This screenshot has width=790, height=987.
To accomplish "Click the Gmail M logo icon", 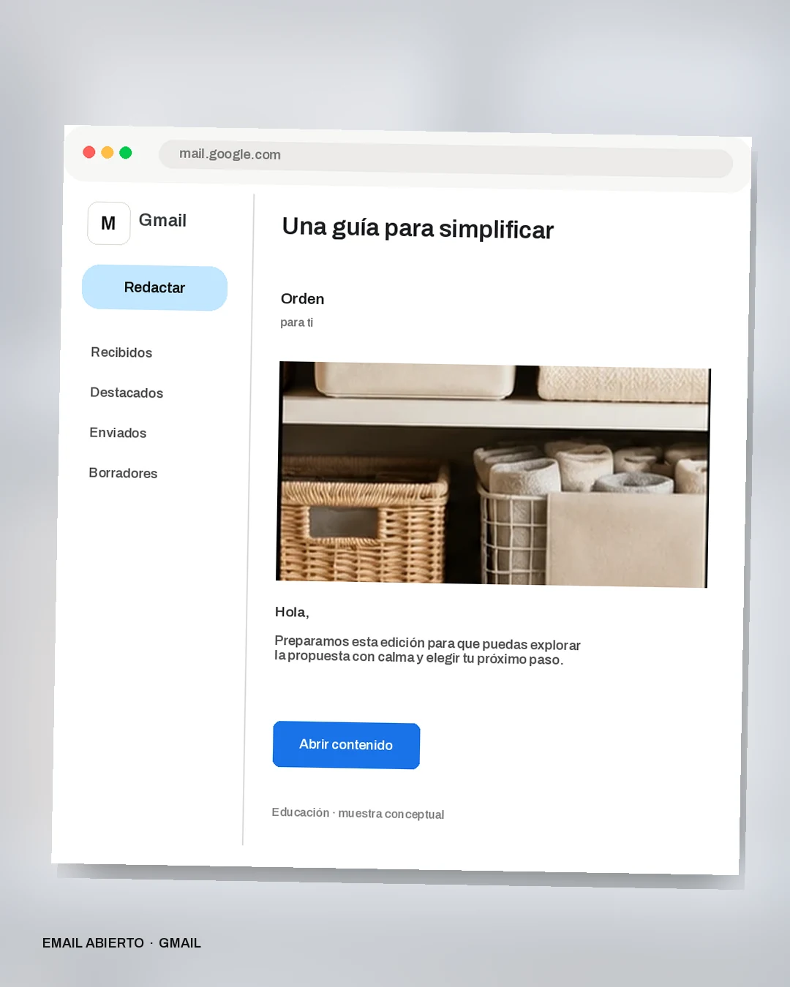I will pyautogui.click(x=109, y=223).
